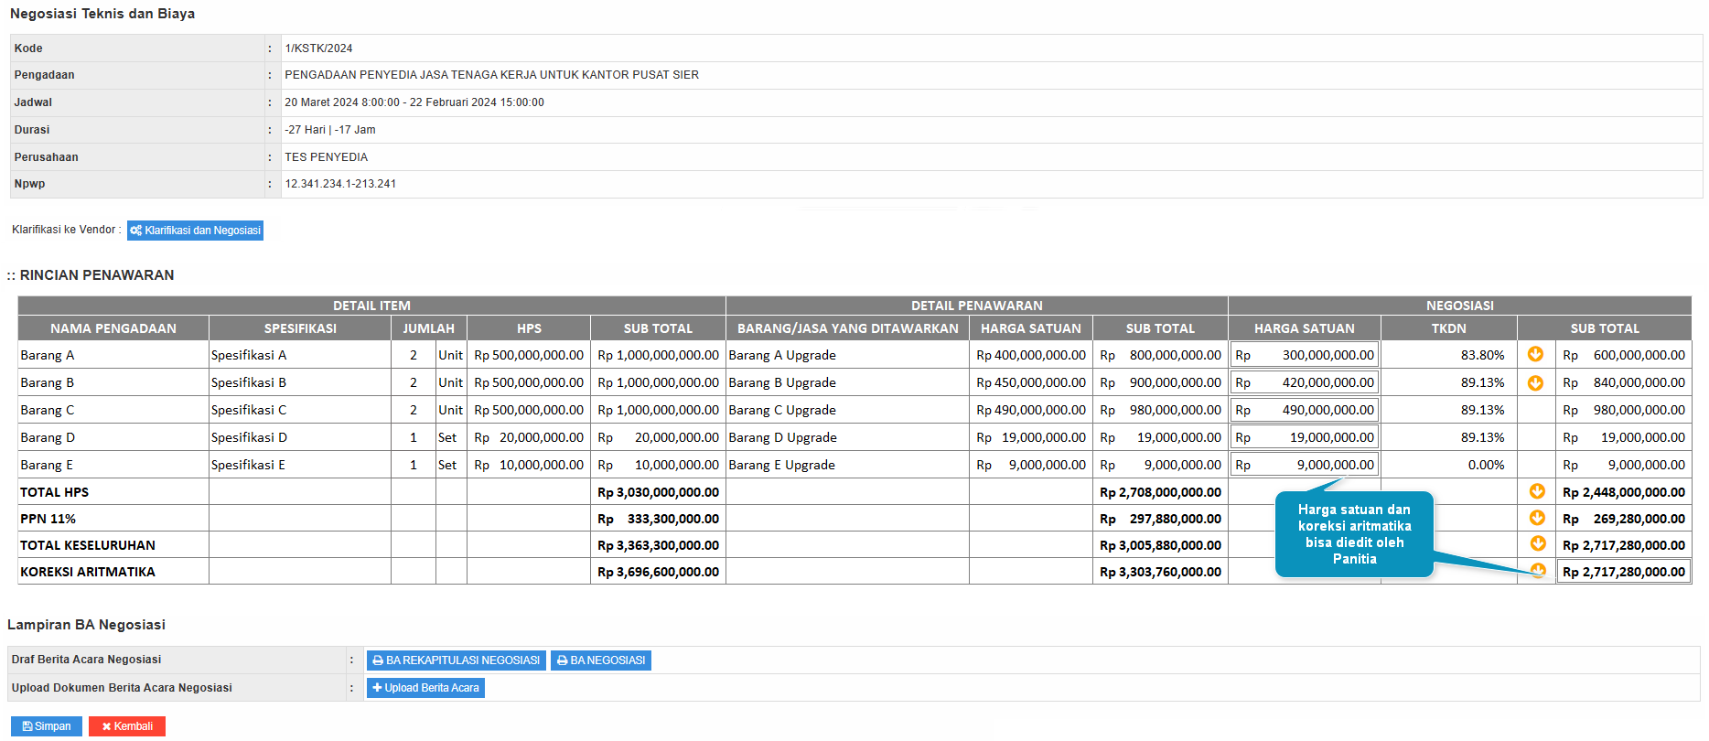
Task: Click orange arrow icon in KOREKSI ARITMATIKA row
Action: [x=1538, y=571]
